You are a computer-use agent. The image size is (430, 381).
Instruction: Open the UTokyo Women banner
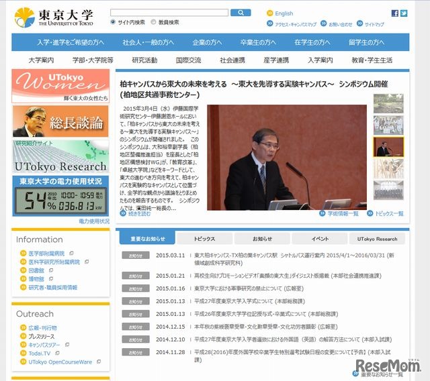[x=60, y=86]
